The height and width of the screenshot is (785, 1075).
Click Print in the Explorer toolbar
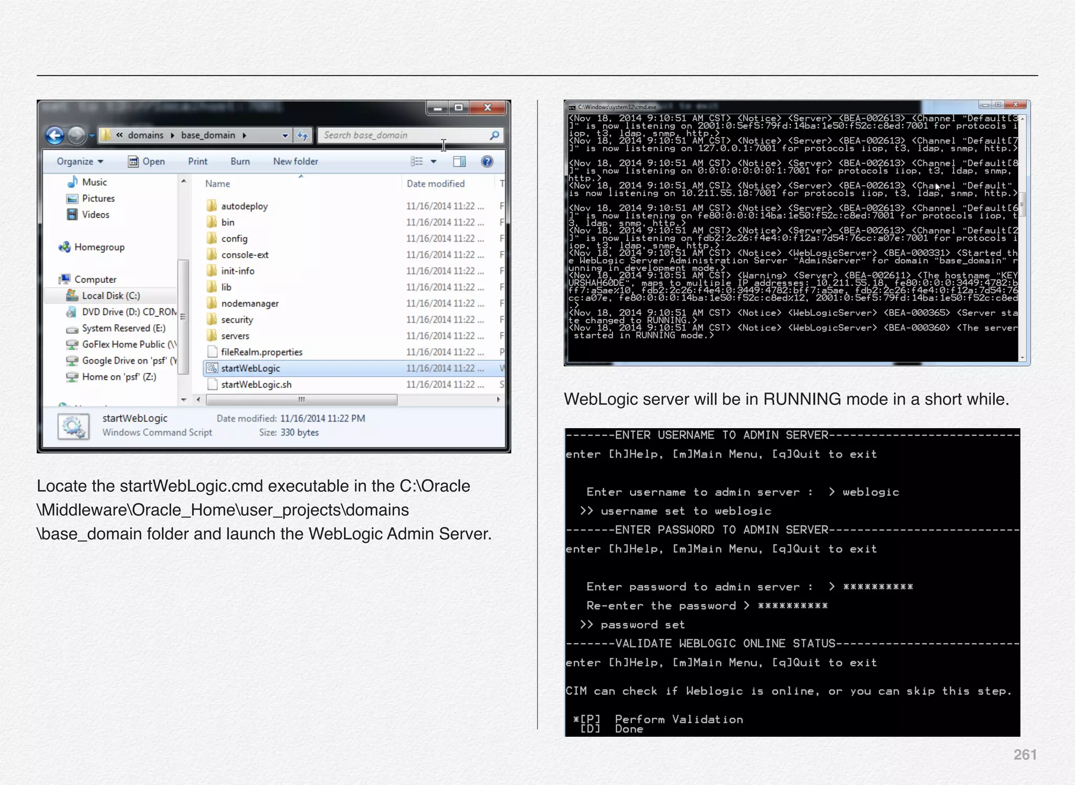coord(198,162)
